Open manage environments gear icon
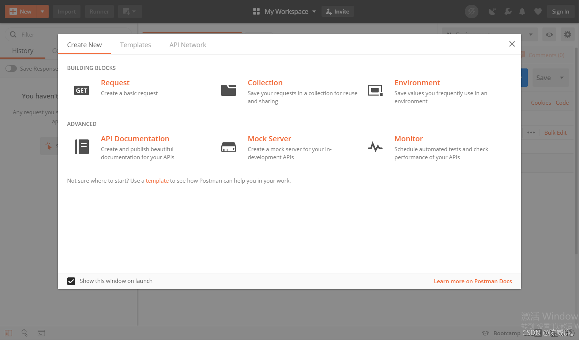 point(568,34)
